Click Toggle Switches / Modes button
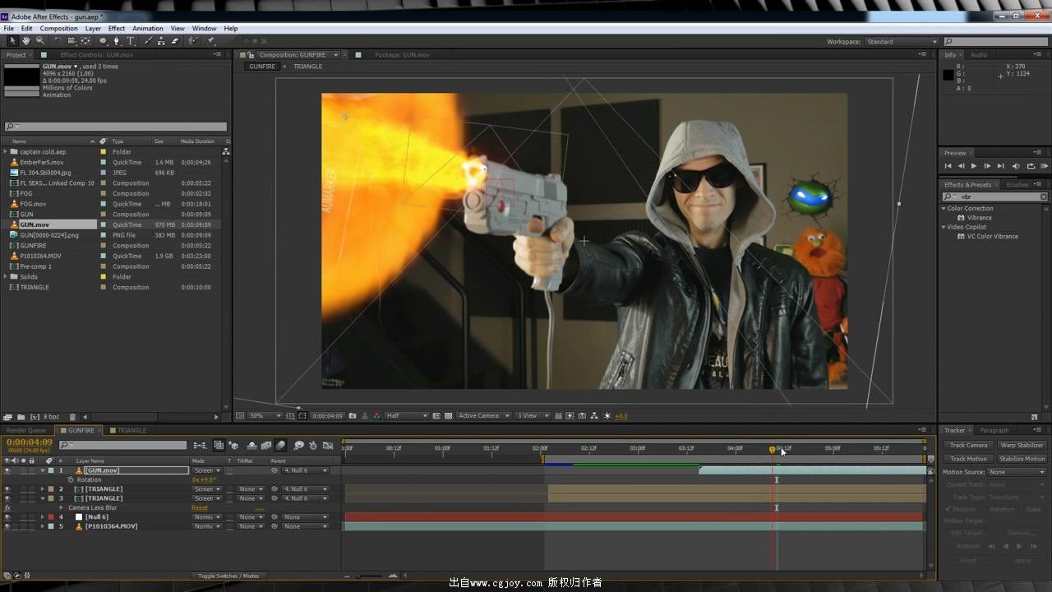Screen dimensions: 1052x592 tap(228, 576)
